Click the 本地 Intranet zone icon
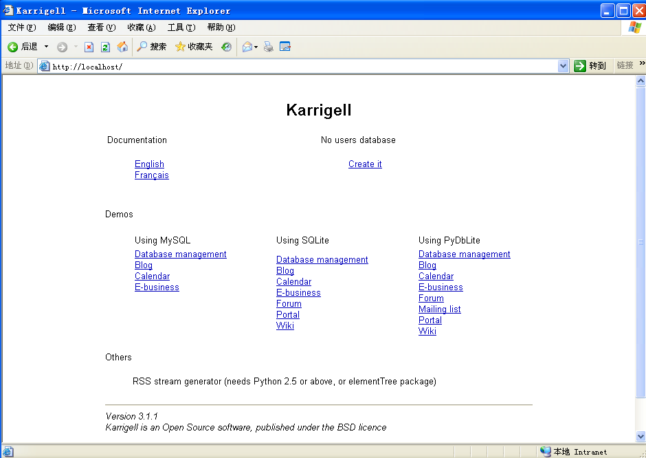 coord(546,452)
